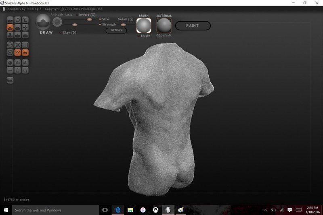The height and width of the screenshot is (215, 323).
Task: Click the Subdivide All icon
Action: click(25, 45)
